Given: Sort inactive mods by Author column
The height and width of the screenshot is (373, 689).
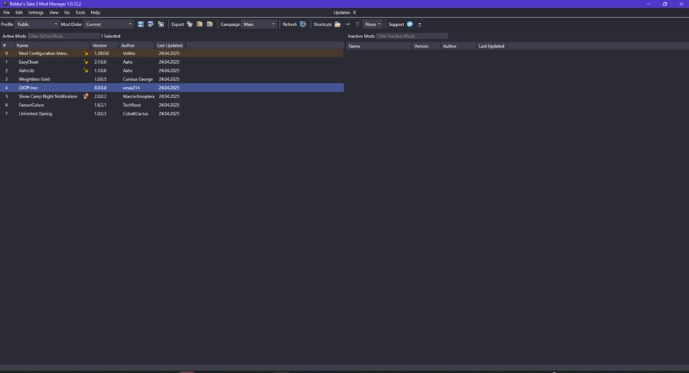Looking at the screenshot, I should 458,46.
